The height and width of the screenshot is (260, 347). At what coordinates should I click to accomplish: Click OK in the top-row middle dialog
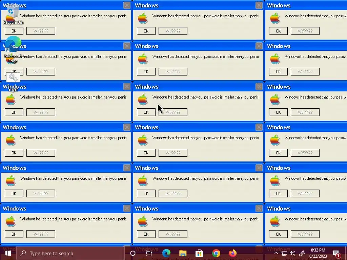(x=146, y=31)
